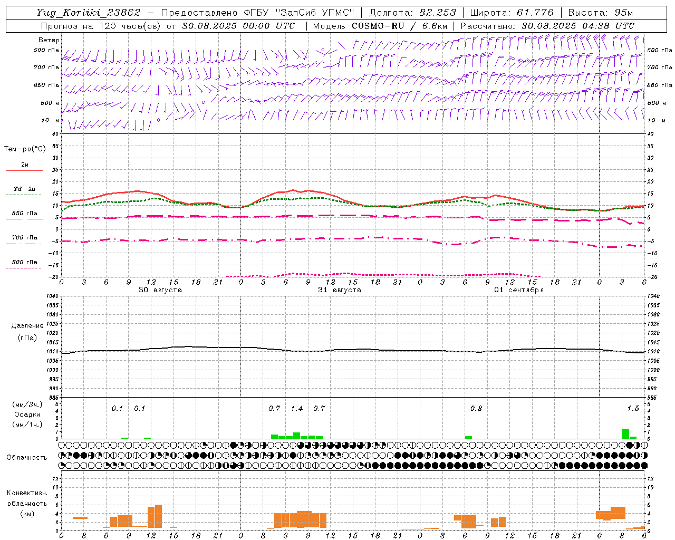
Task: Click dash-dot line sample under temperature legend '700 гПа'
Action: pos(24,244)
